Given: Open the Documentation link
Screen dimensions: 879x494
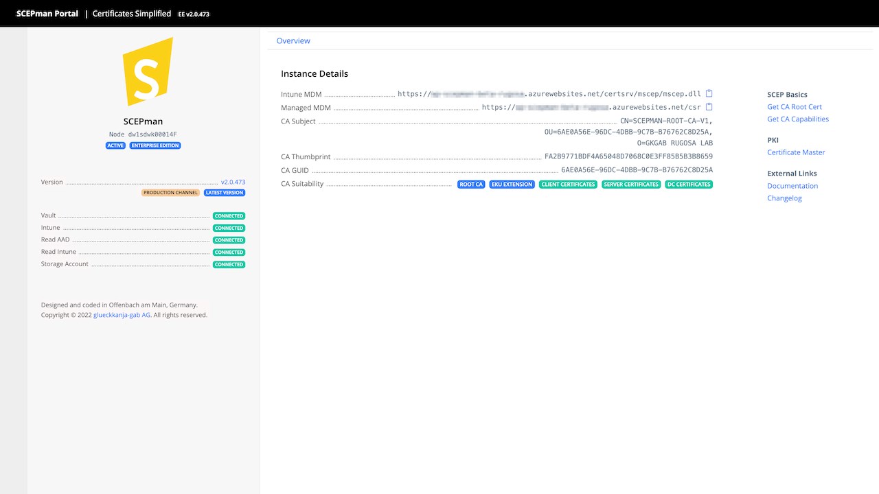Looking at the screenshot, I should click(792, 186).
